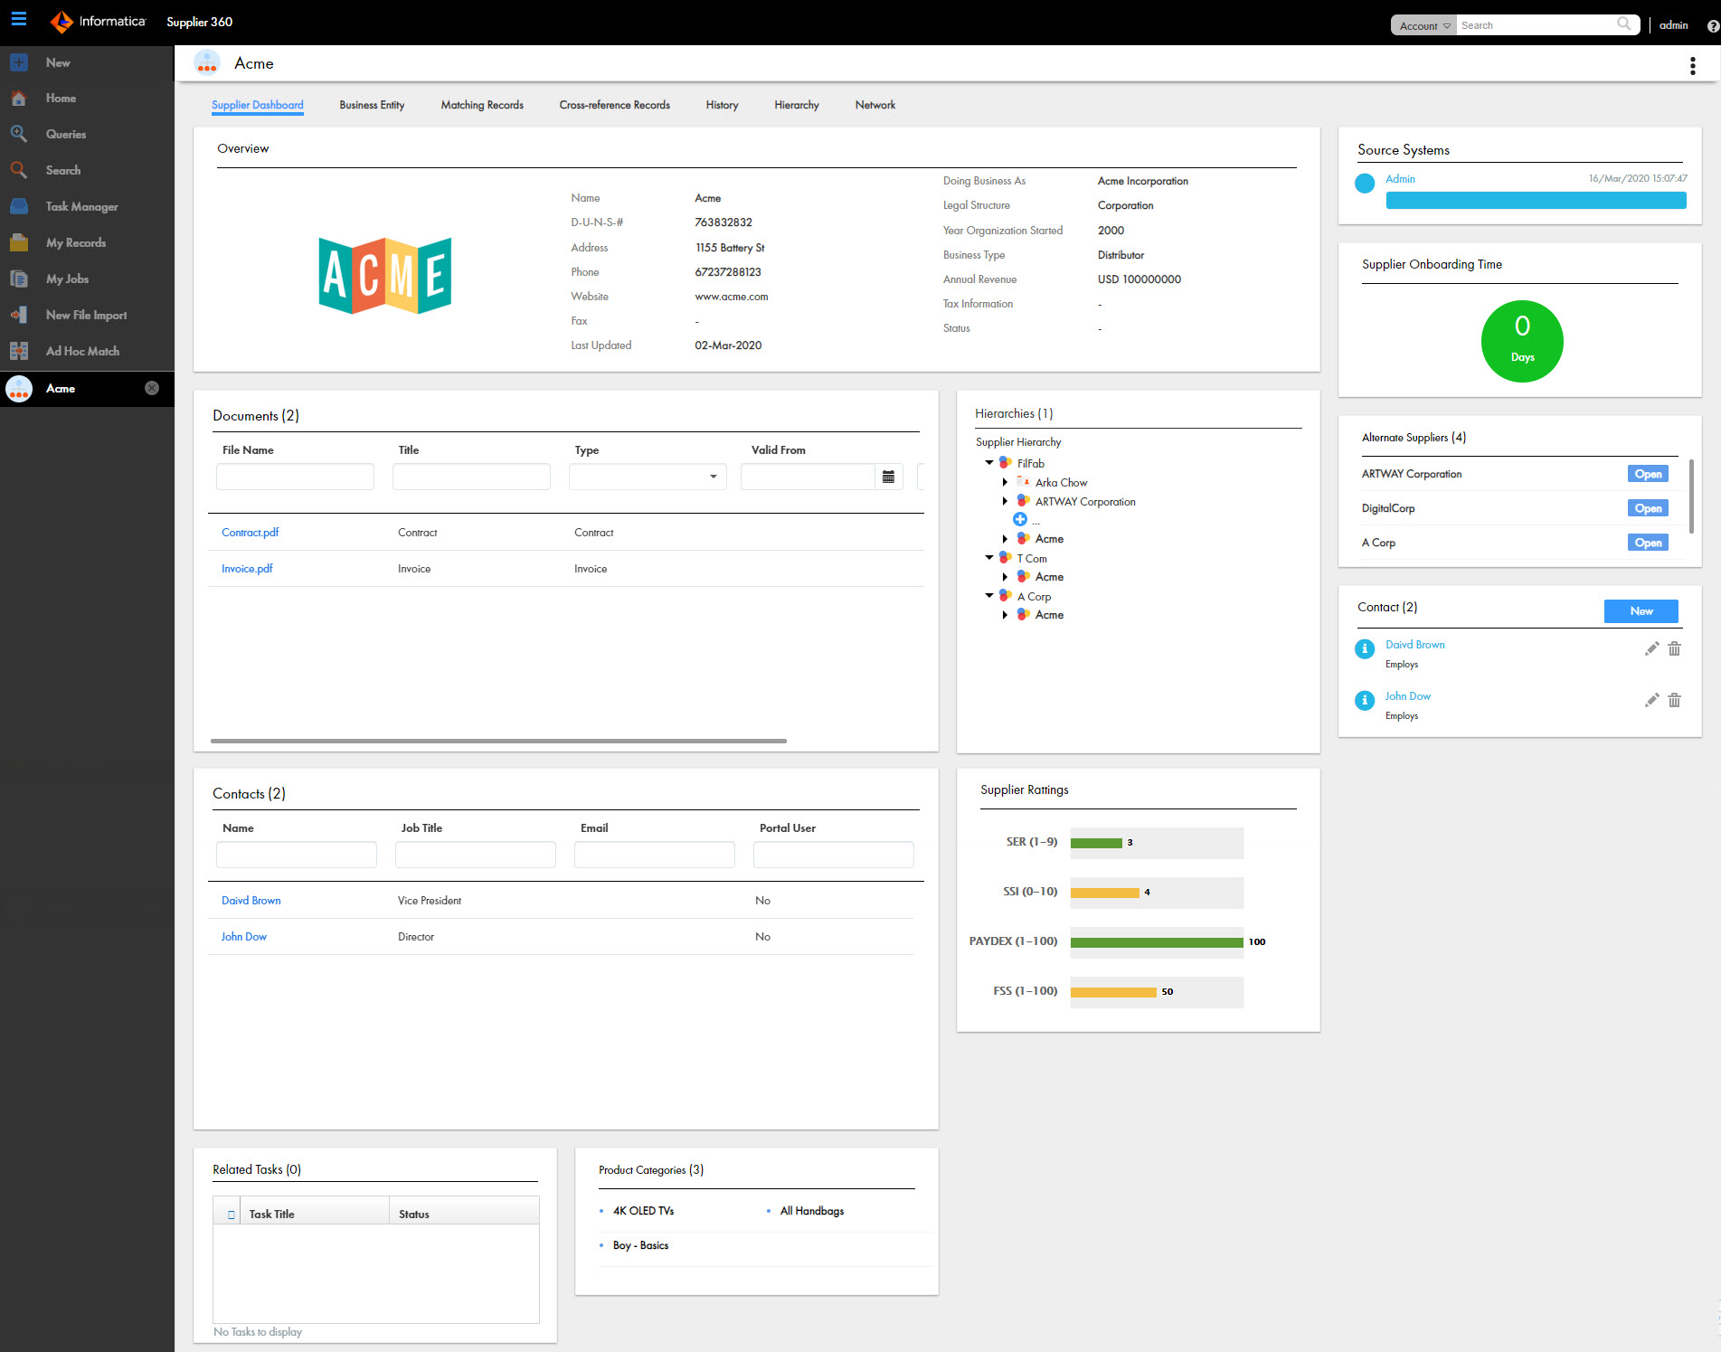Image resolution: width=1721 pixels, height=1352 pixels.
Task: Open Daivd Brown in Contacts table
Action: (x=251, y=901)
